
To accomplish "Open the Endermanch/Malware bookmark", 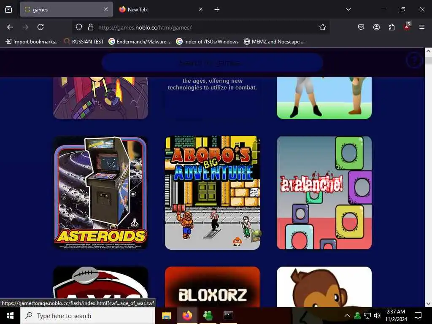I will 139,42.
